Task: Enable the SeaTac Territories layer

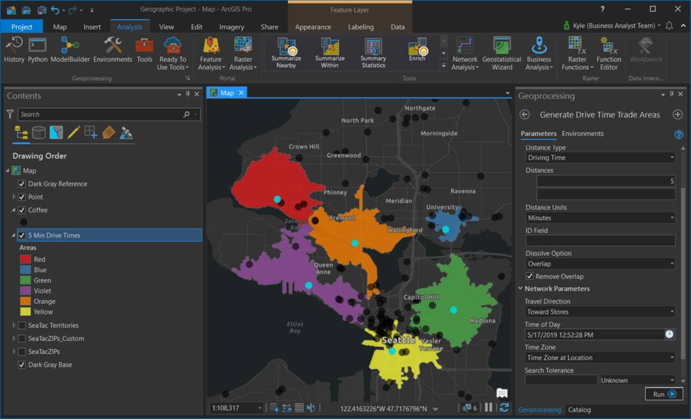Action: pyautogui.click(x=22, y=325)
